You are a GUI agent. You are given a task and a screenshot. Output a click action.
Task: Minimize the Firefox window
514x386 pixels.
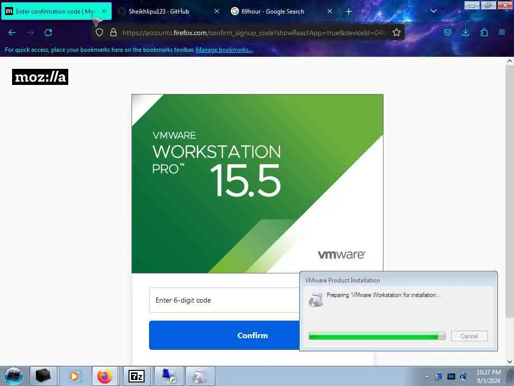click(x=472, y=6)
